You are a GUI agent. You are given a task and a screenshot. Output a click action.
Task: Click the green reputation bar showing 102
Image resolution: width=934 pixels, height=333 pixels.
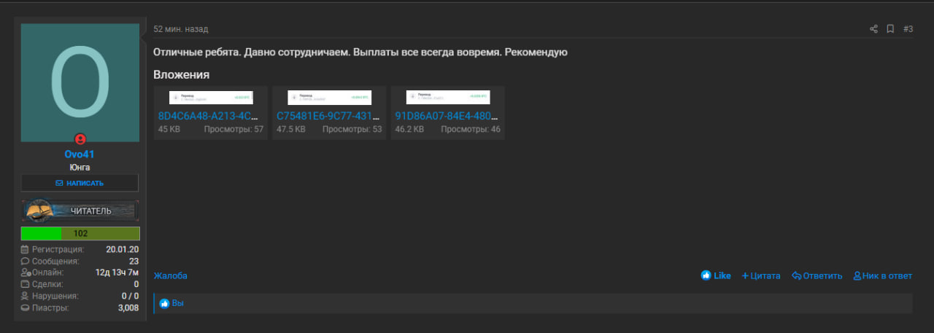pos(80,233)
